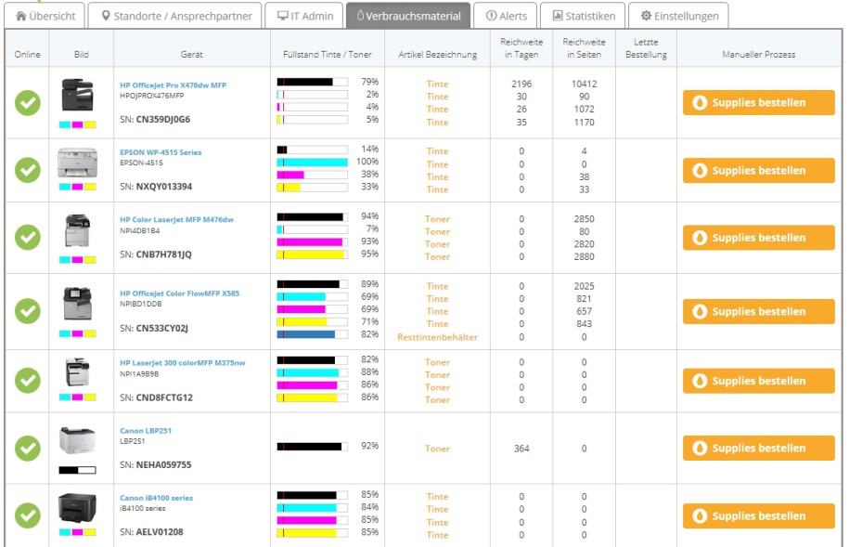Viewport: 849px width, 547px height.
Task: Click cyan 100% level bar of EPSON WP-4515
Action: click(313, 163)
